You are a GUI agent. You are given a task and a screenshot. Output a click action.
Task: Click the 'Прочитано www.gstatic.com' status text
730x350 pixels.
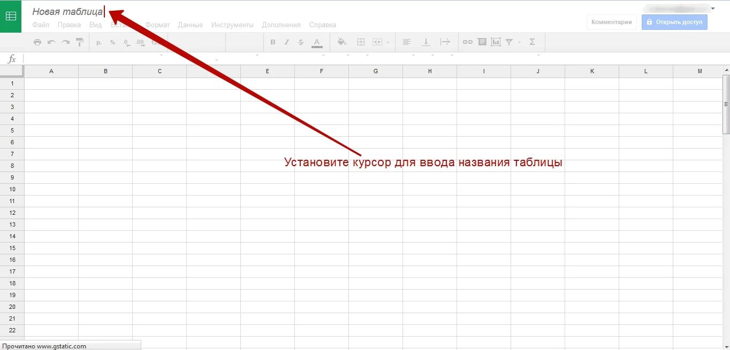pyautogui.click(x=44, y=346)
